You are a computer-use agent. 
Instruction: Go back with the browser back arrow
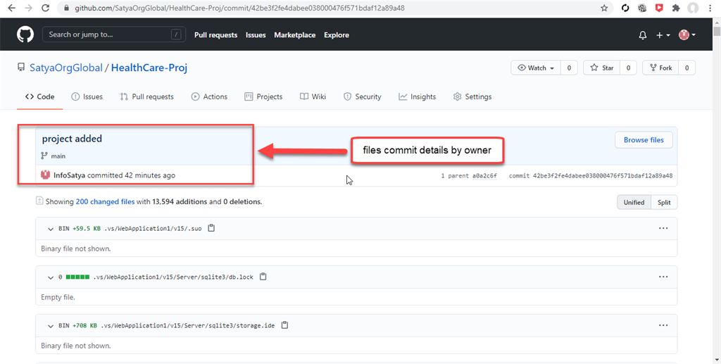[x=11, y=8]
